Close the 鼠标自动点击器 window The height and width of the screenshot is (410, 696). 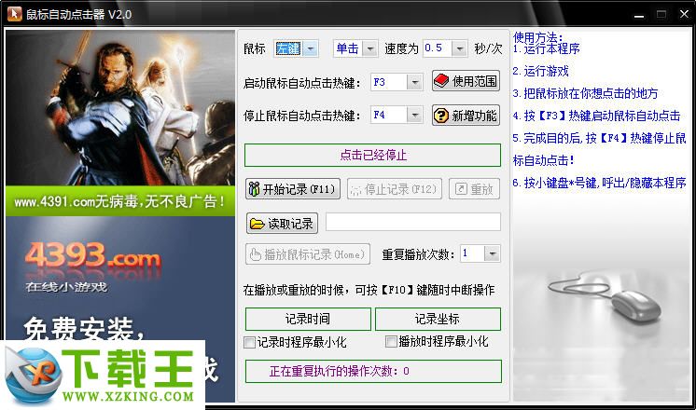coord(685,14)
